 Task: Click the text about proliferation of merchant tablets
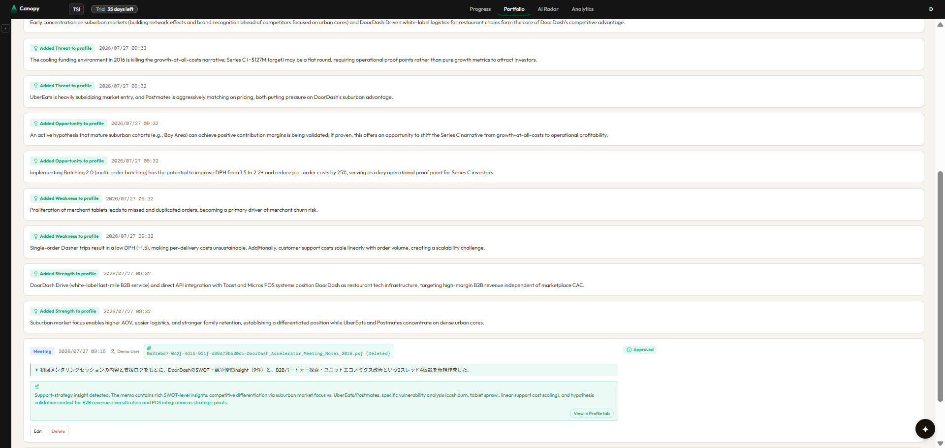174,210
